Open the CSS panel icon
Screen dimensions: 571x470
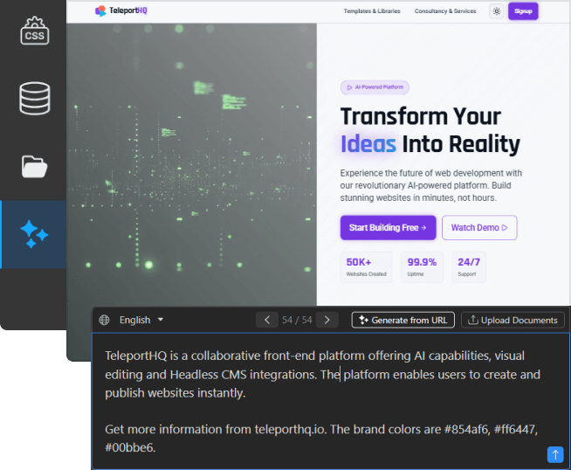pos(34,31)
